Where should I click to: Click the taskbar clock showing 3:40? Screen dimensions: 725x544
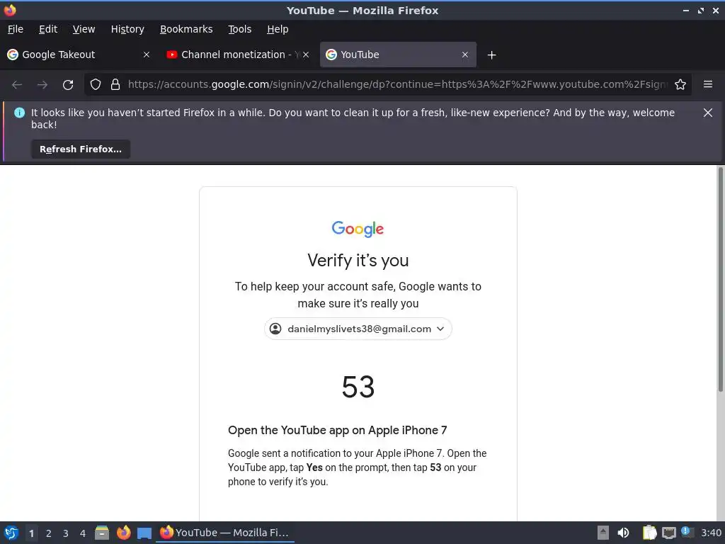[x=711, y=533]
